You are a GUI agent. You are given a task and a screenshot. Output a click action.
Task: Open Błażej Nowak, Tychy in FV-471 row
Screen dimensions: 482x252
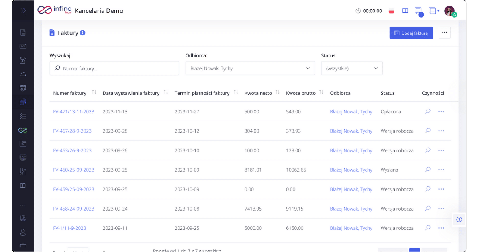[x=351, y=111]
